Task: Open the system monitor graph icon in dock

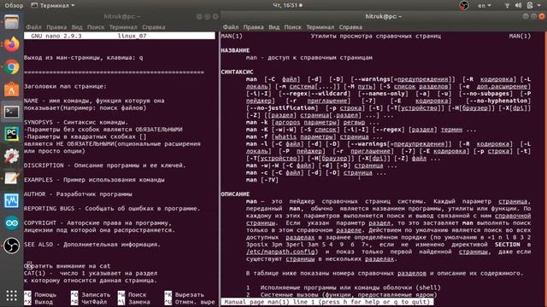Action: pos(11,201)
